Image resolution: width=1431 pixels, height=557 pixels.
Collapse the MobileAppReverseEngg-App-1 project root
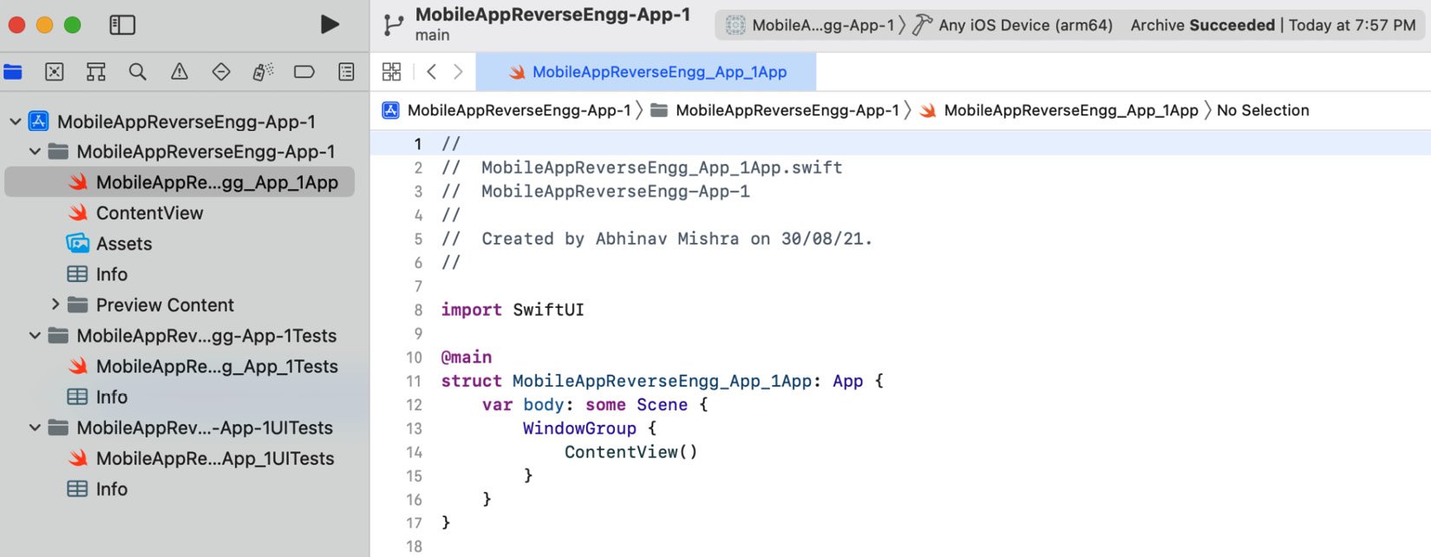point(15,121)
